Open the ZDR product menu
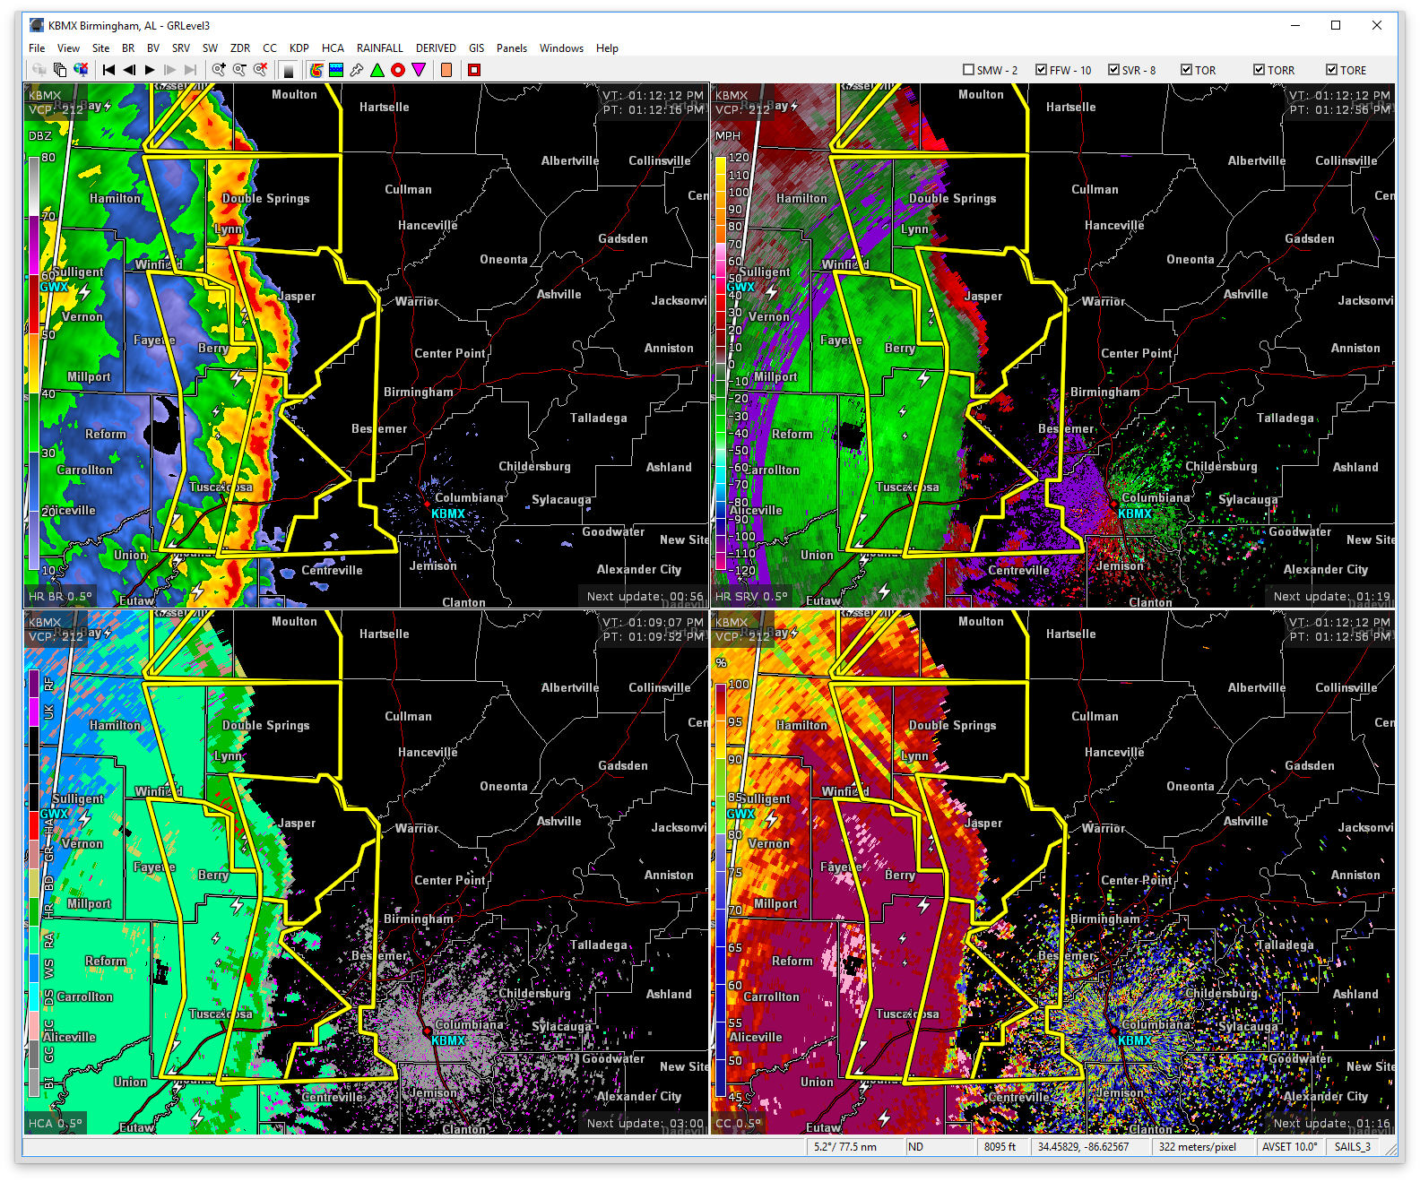 (x=240, y=48)
